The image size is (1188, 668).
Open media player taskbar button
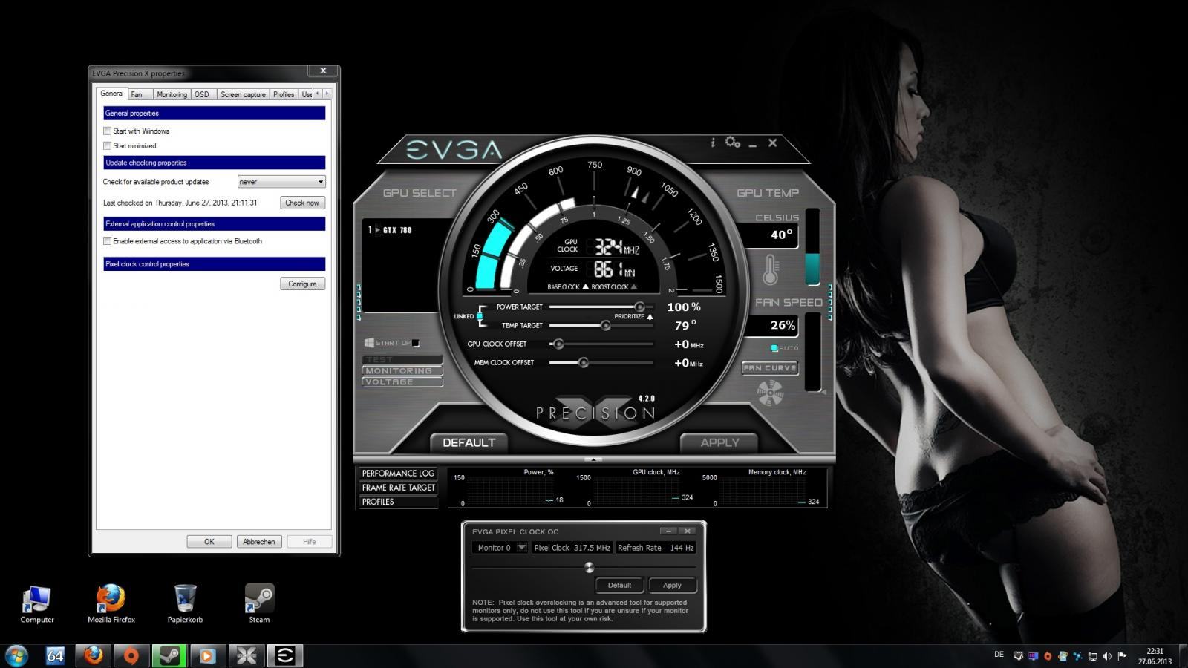[207, 655]
